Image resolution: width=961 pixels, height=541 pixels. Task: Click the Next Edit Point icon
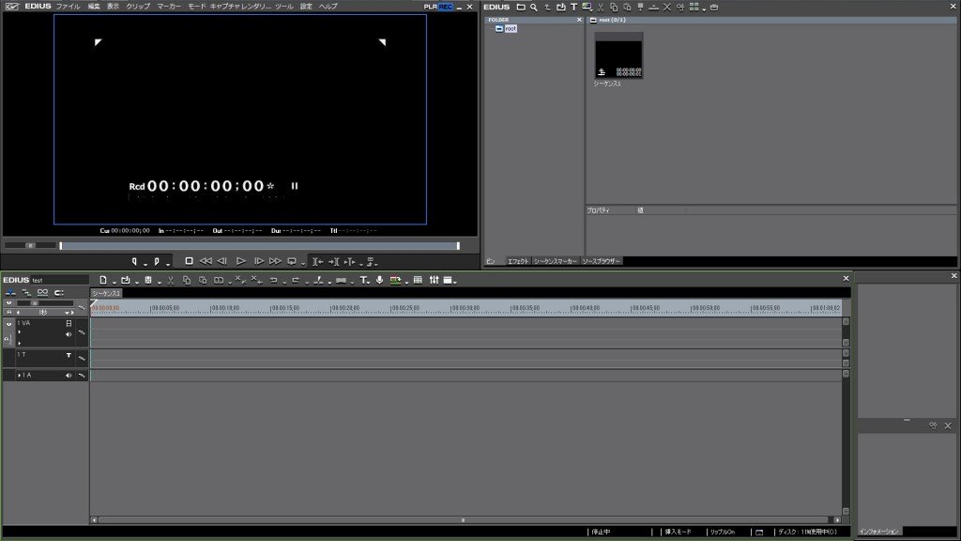click(x=333, y=262)
